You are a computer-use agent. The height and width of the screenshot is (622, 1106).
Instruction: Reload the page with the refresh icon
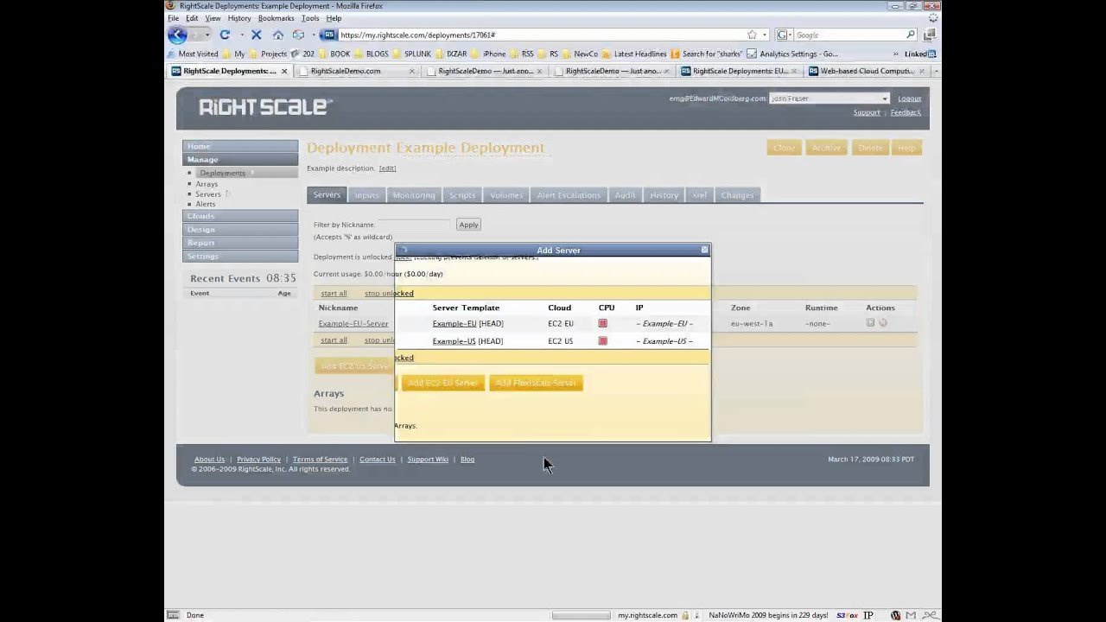(x=225, y=35)
